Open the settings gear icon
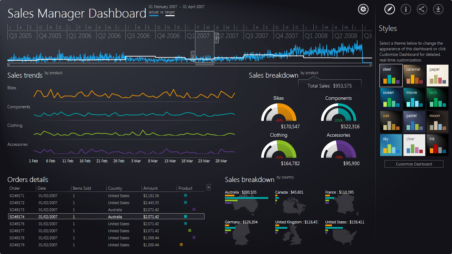This screenshot has height=254, width=452. pos(363,9)
